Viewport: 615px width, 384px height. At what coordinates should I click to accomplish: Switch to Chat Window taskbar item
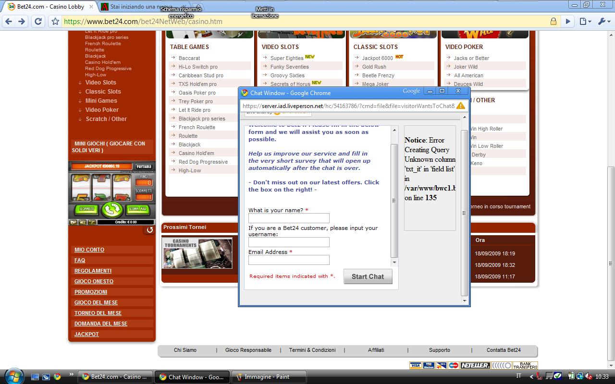192,377
